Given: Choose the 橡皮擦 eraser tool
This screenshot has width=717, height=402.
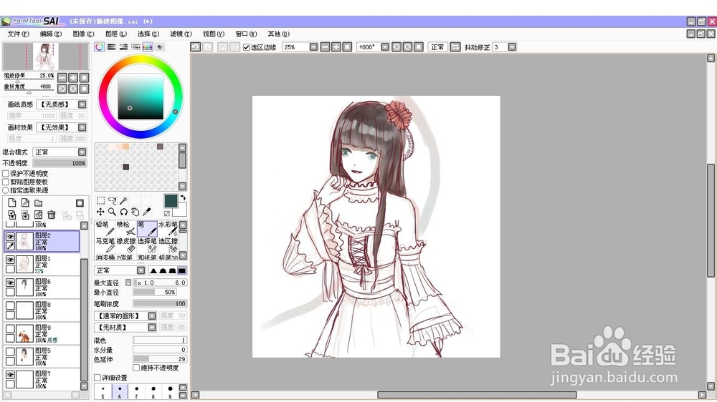Looking at the screenshot, I should 125,245.
